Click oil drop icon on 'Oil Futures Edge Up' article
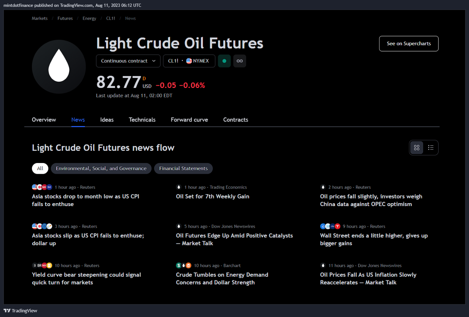Screen dimensions: 469x317 [x=179, y=227]
